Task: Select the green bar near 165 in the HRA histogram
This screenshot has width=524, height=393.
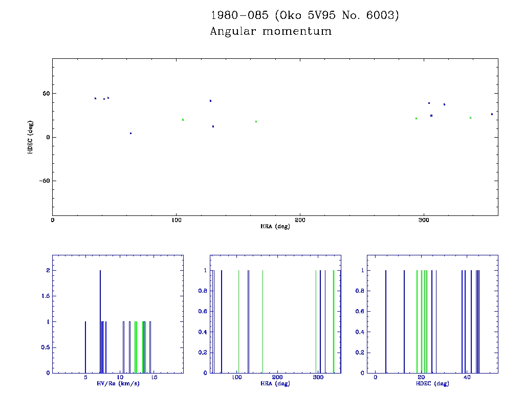Action: click(x=263, y=321)
